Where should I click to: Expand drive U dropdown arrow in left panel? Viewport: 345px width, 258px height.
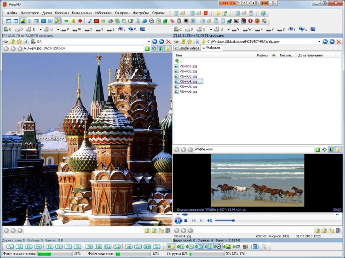click(x=58, y=29)
